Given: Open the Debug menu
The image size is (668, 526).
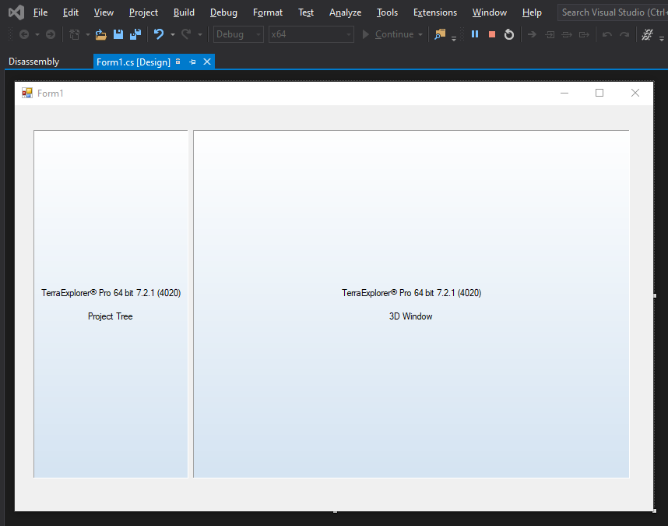Looking at the screenshot, I should point(223,12).
